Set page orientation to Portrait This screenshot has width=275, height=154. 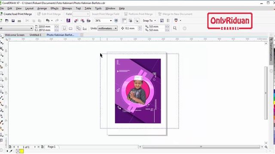pos(64,28)
